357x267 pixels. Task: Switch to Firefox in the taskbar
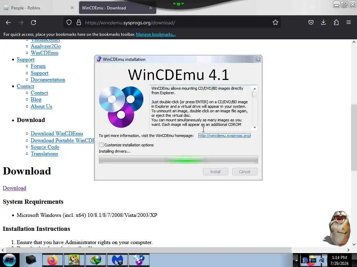(x=52, y=260)
